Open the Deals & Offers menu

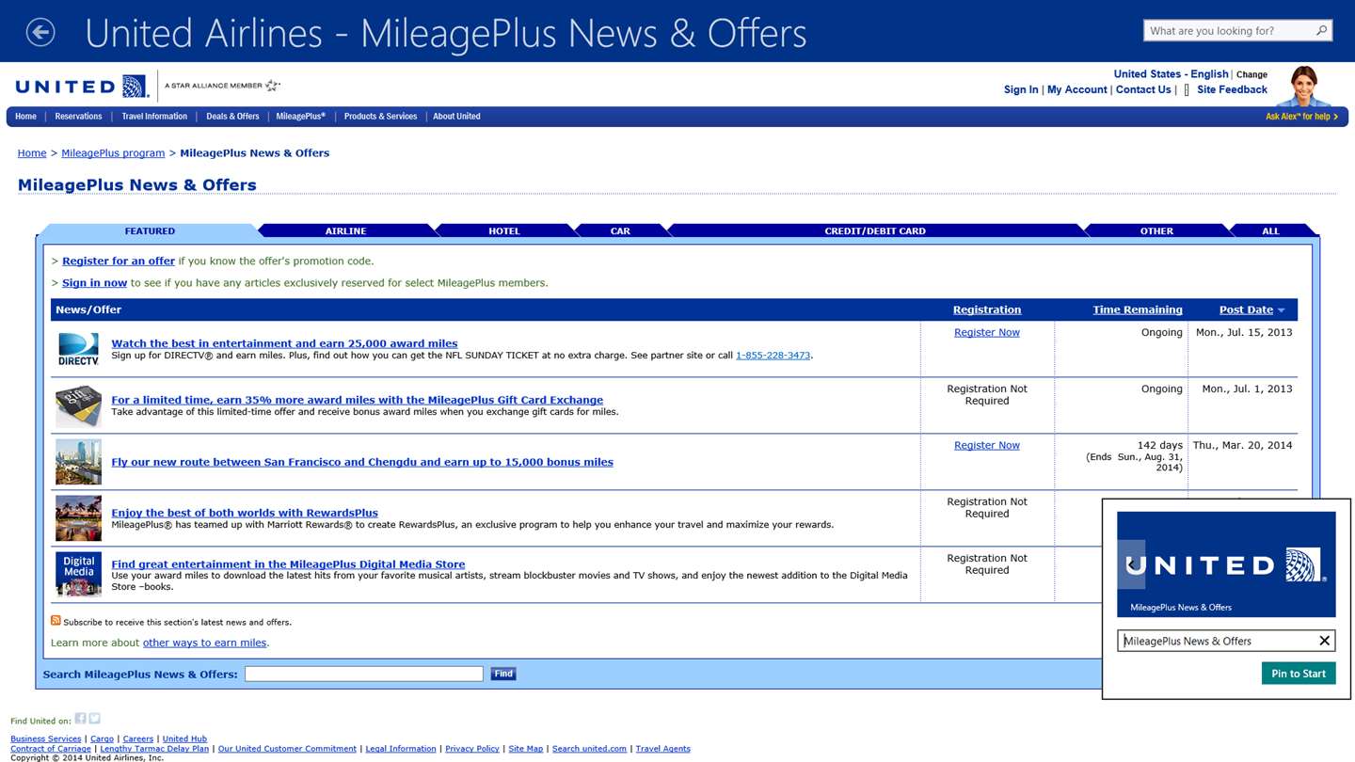point(232,117)
